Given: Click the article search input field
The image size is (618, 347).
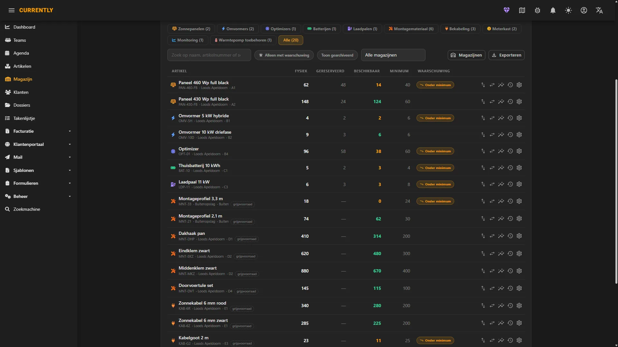Looking at the screenshot, I should (x=209, y=55).
